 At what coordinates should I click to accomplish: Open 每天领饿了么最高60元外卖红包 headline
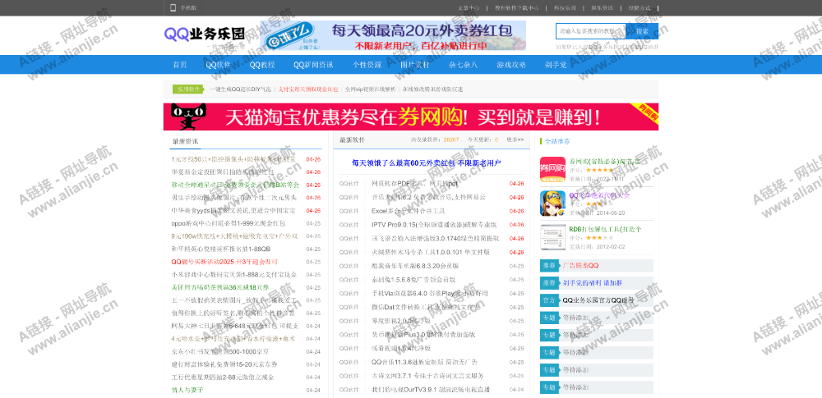[426, 163]
